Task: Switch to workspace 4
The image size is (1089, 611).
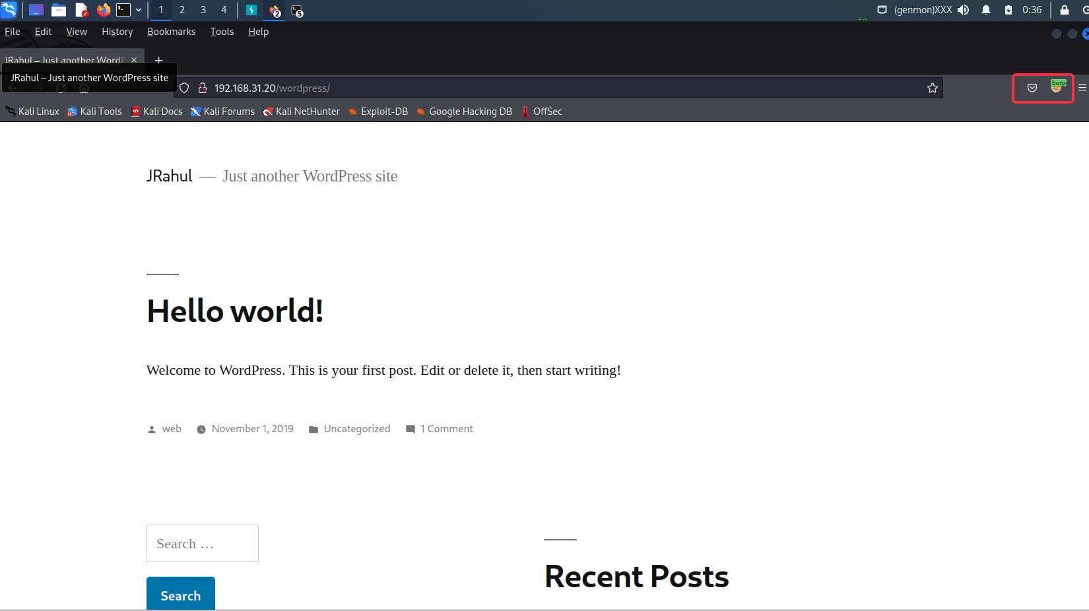Action: 224,10
